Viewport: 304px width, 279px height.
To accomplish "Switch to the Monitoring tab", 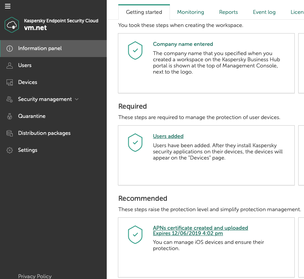I will (x=190, y=12).
